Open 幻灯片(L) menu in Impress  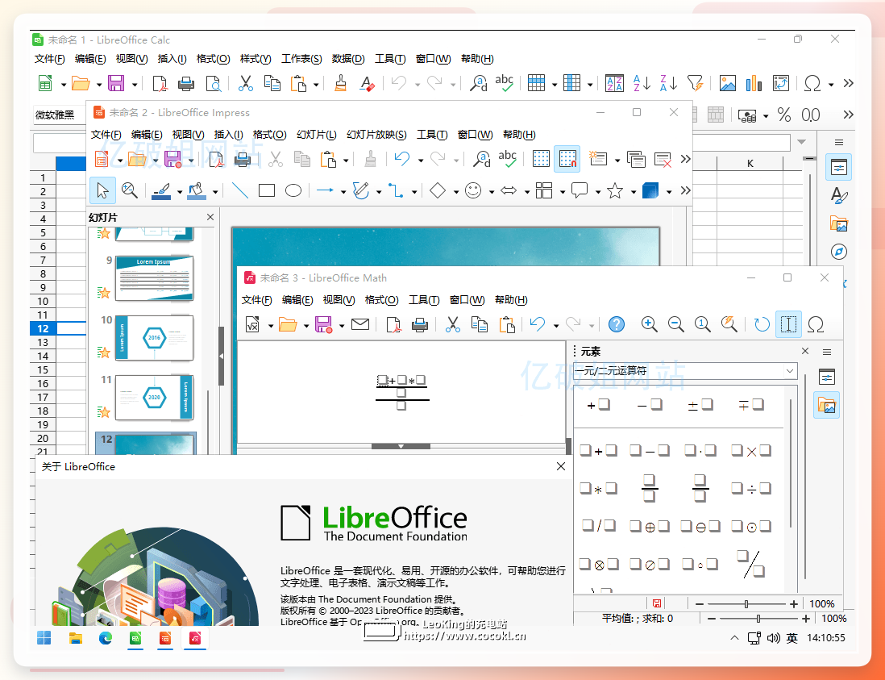coord(317,135)
